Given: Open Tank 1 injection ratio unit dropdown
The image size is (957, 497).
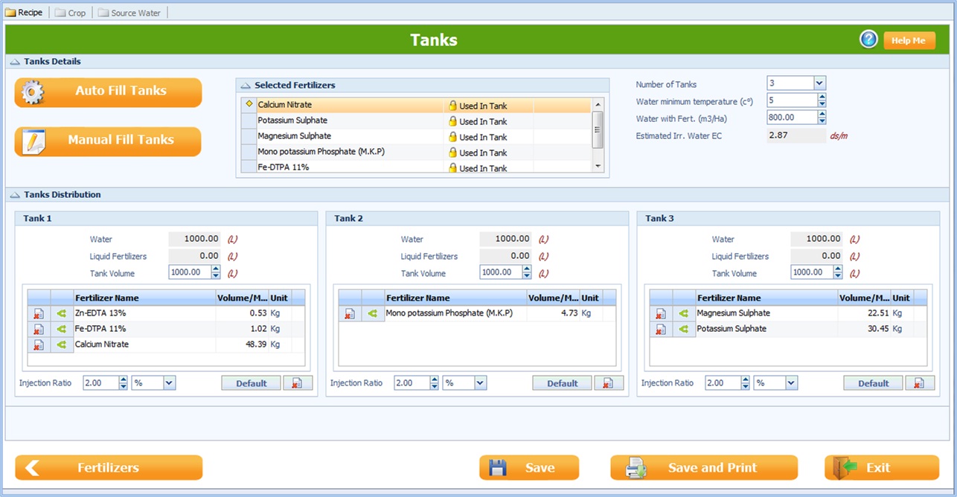Looking at the screenshot, I should (169, 383).
